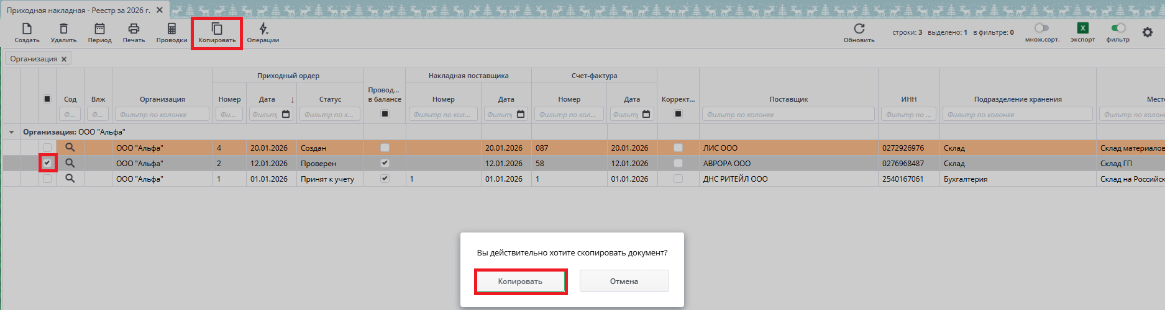1165x310 pixels.
Task: Open the Период calendar tool
Action: point(99,29)
